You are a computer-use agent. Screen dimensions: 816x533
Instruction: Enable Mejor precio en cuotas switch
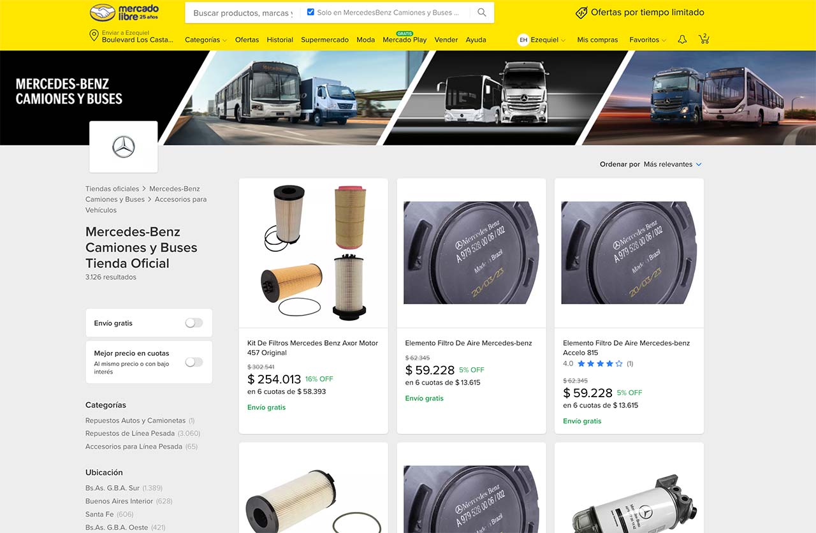tap(194, 362)
